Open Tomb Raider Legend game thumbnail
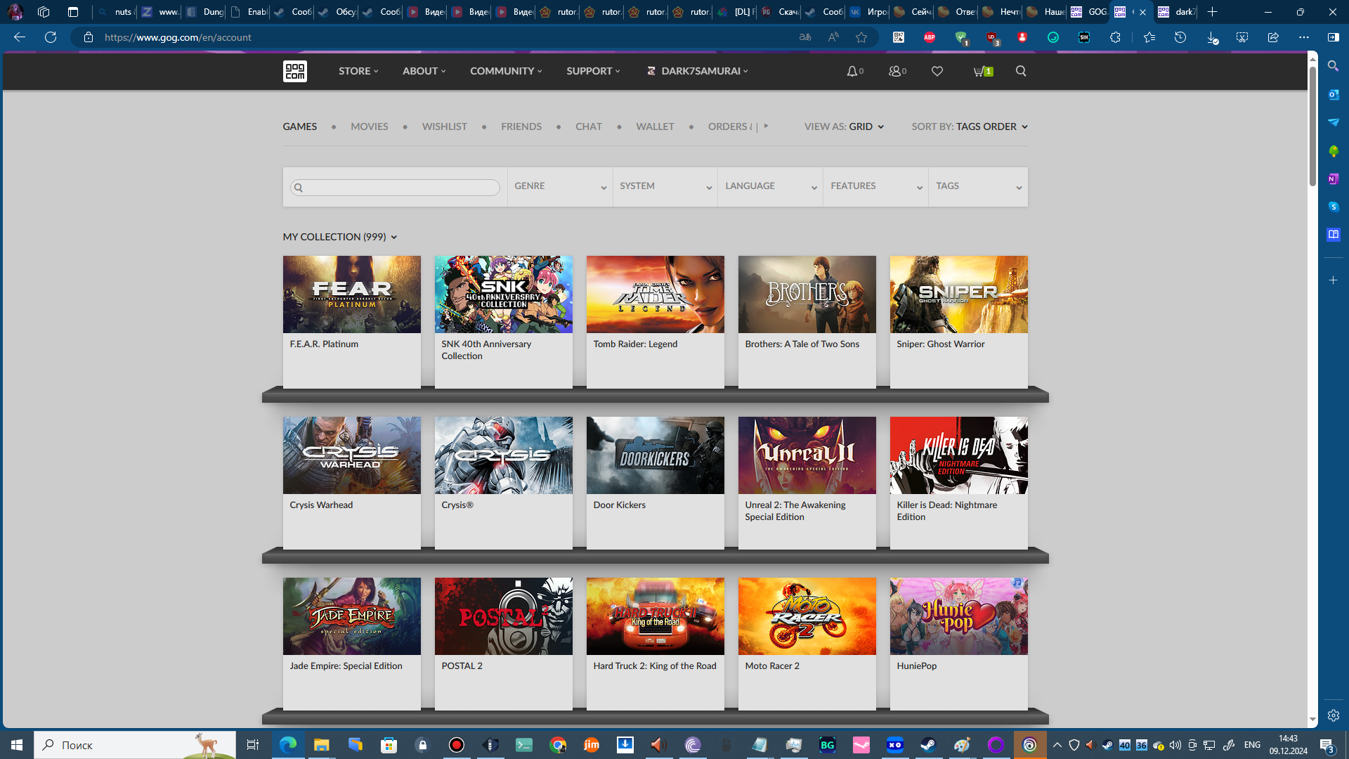Image resolution: width=1349 pixels, height=759 pixels. point(655,294)
